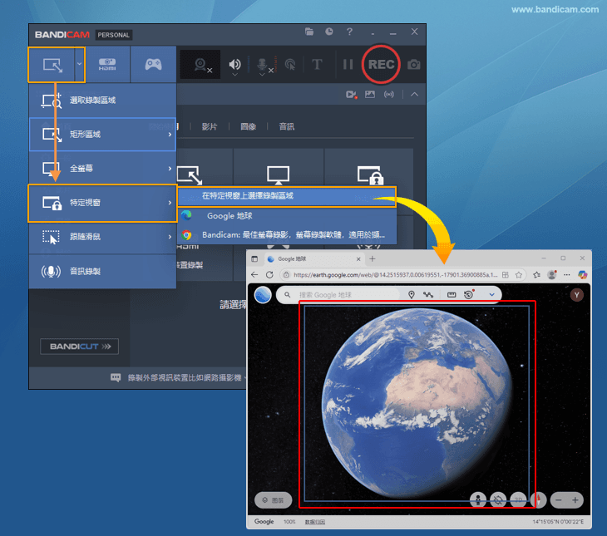Screen dimensions: 607x536
Task: Switch to the 影片 tab
Action: pos(210,126)
